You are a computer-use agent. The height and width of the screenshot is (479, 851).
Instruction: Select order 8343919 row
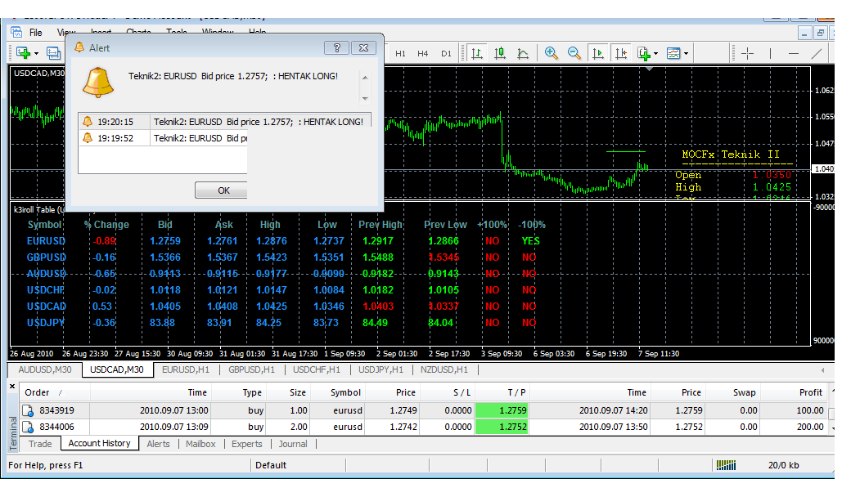pyautogui.click(x=424, y=410)
